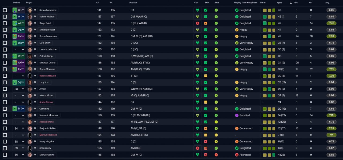This screenshot has height=160, width=343.
Task: Open the GK picked dropdown for Senne Lammens
Action: [x=18, y=10]
